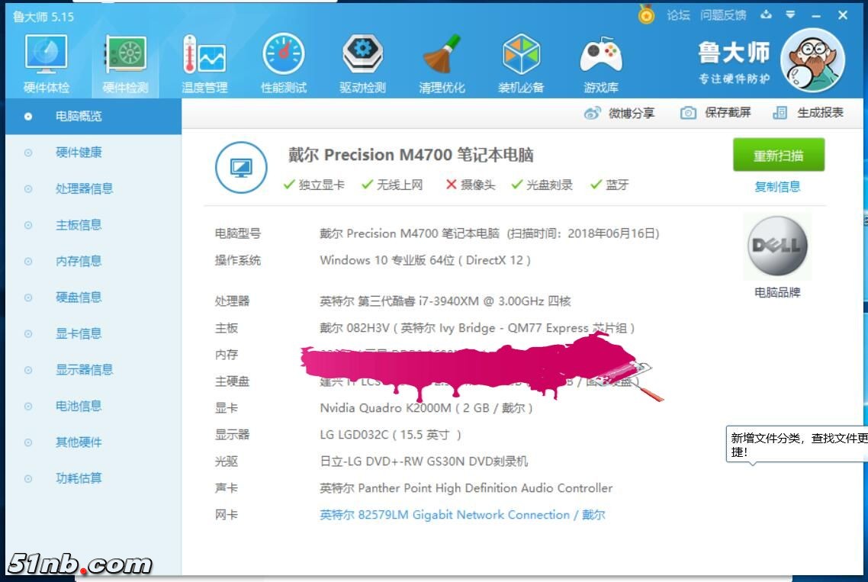Open the 装机必备 essential software section
The image size is (868, 582).
coord(522,61)
